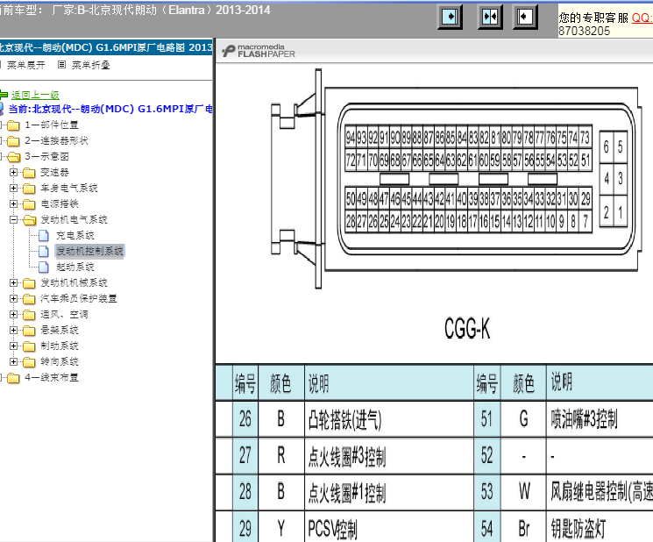Click table cell 凸轮搭铁(进气)
This screenshot has height=542, width=653.
[x=344, y=419]
